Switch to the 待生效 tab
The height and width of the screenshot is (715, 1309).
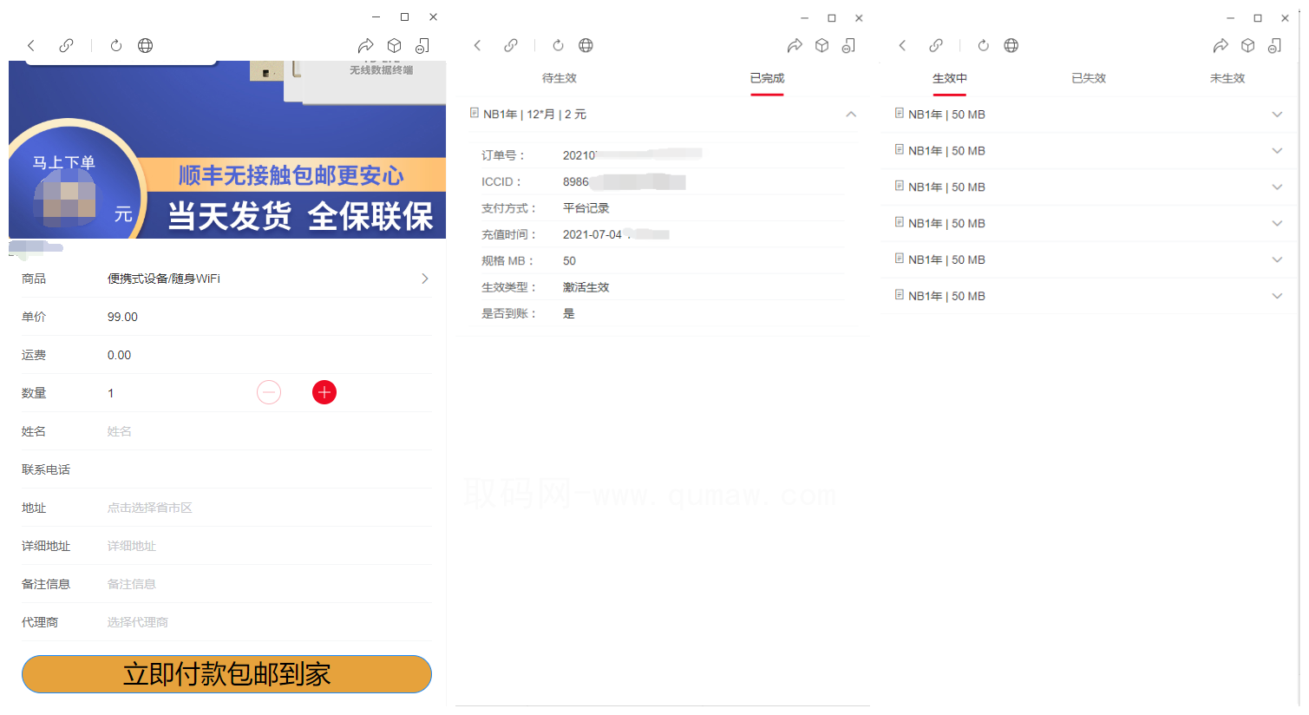pyautogui.click(x=559, y=77)
